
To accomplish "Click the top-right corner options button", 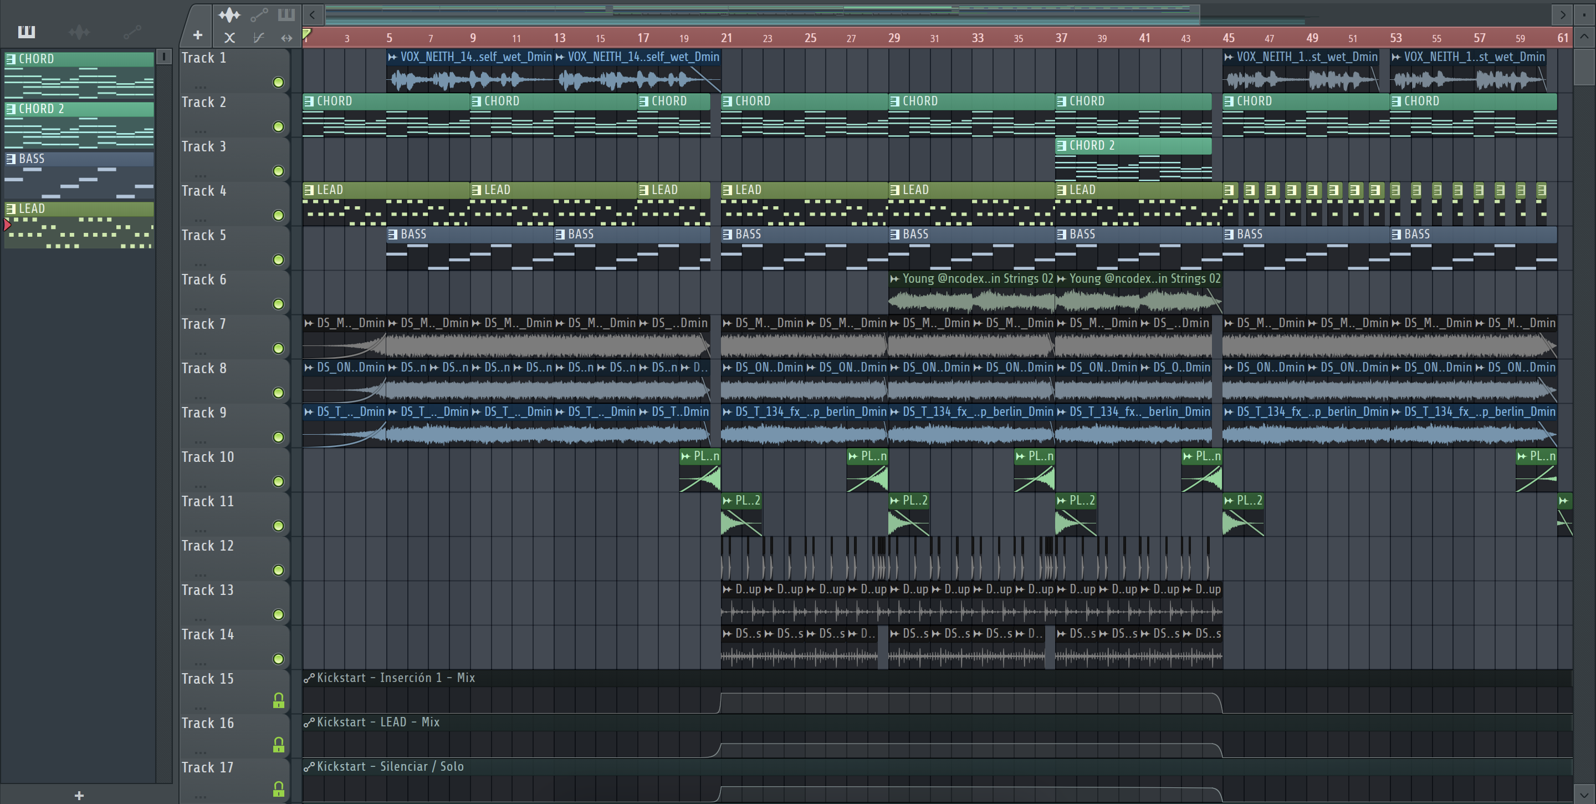I will click(1584, 14).
